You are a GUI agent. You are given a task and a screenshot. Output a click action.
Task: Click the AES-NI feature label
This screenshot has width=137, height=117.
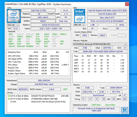tap(12, 46)
